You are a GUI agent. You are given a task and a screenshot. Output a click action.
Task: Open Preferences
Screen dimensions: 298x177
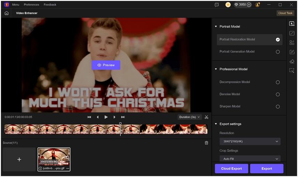click(31, 5)
